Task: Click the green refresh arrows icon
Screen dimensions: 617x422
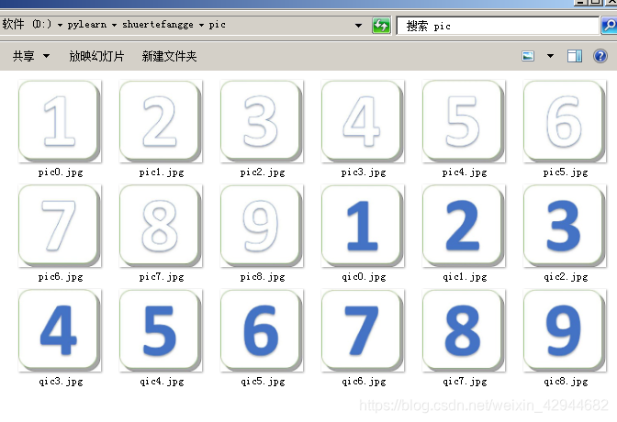Action: [381, 26]
